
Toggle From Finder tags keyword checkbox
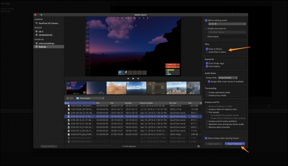pyautogui.click(x=207, y=63)
